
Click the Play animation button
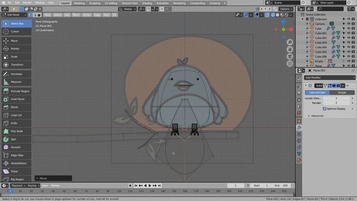(x=150, y=186)
